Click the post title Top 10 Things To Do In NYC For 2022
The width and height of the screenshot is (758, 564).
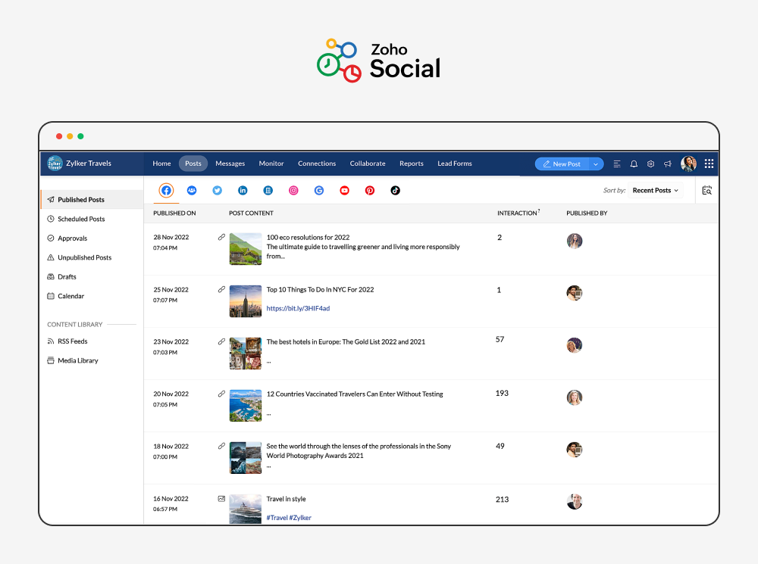pos(320,289)
